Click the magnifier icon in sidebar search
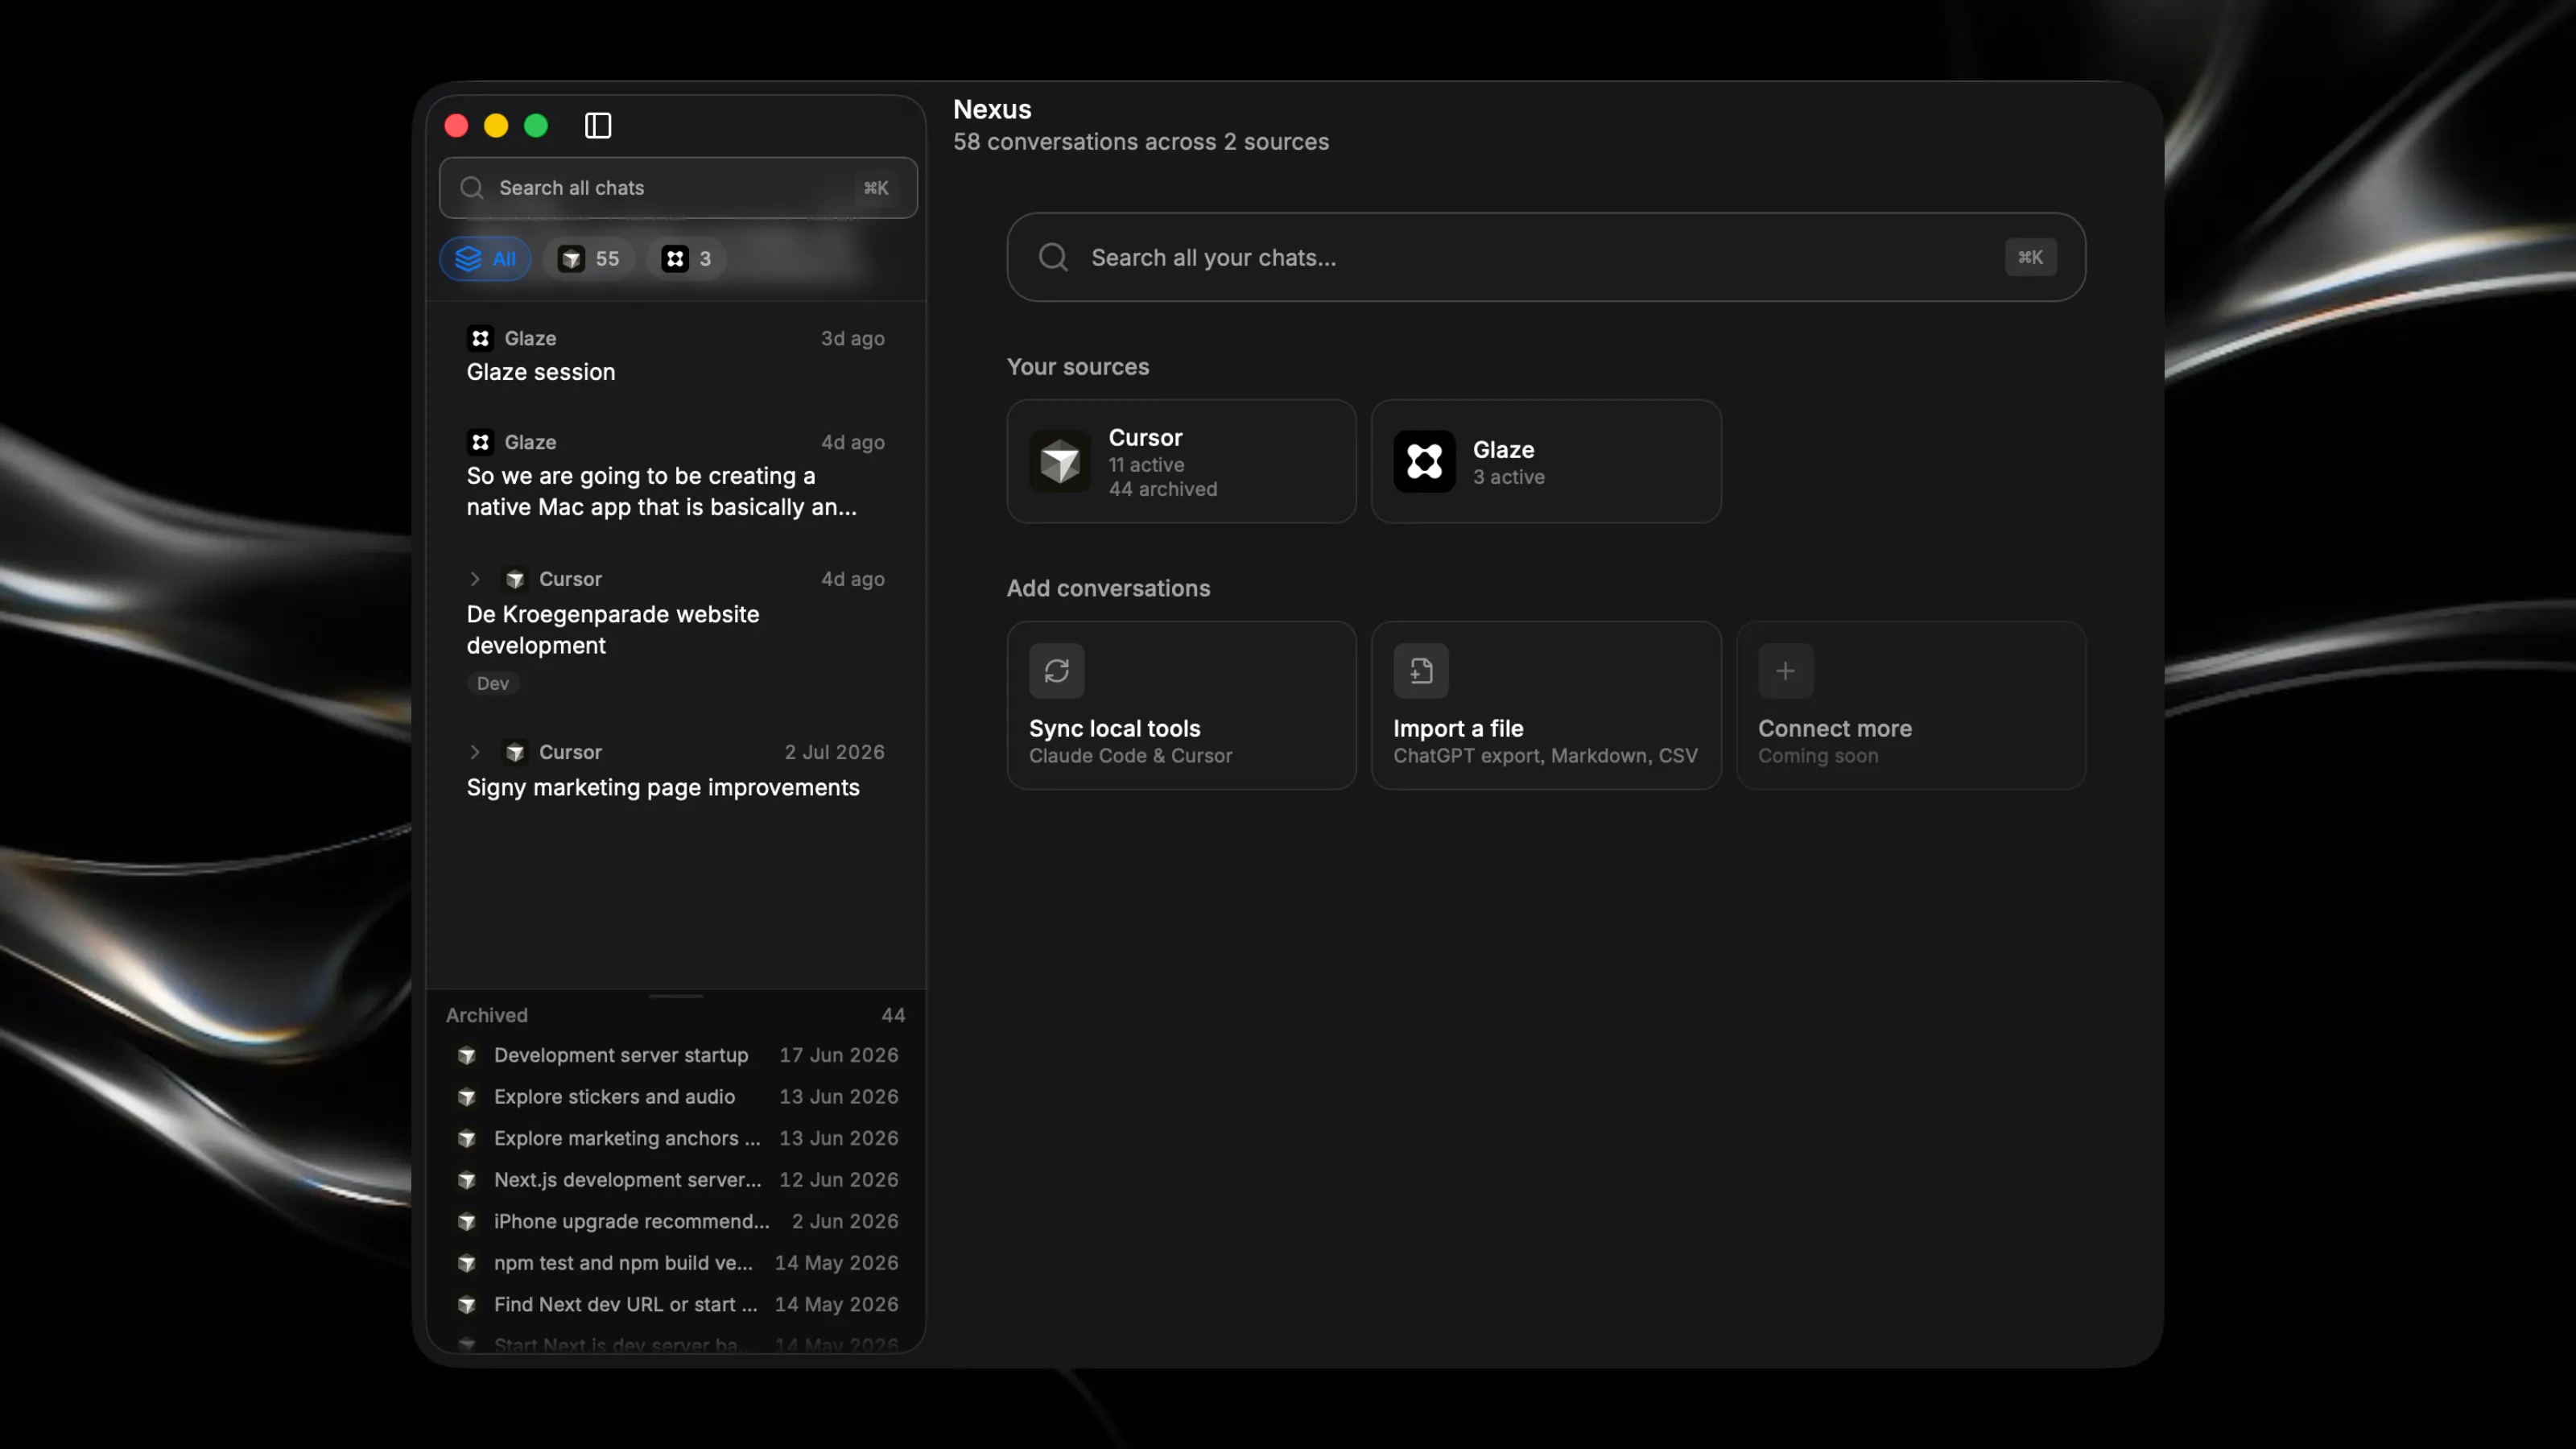Image resolution: width=2576 pixels, height=1449 pixels. pyautogui.click(x=472, y=188)
